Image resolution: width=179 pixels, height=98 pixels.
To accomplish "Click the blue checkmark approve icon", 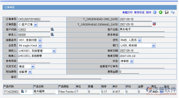I will point(155,12).
